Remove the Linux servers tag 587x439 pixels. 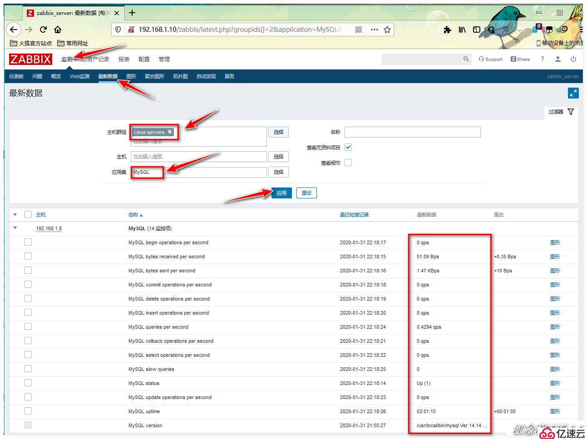[170, 132]
